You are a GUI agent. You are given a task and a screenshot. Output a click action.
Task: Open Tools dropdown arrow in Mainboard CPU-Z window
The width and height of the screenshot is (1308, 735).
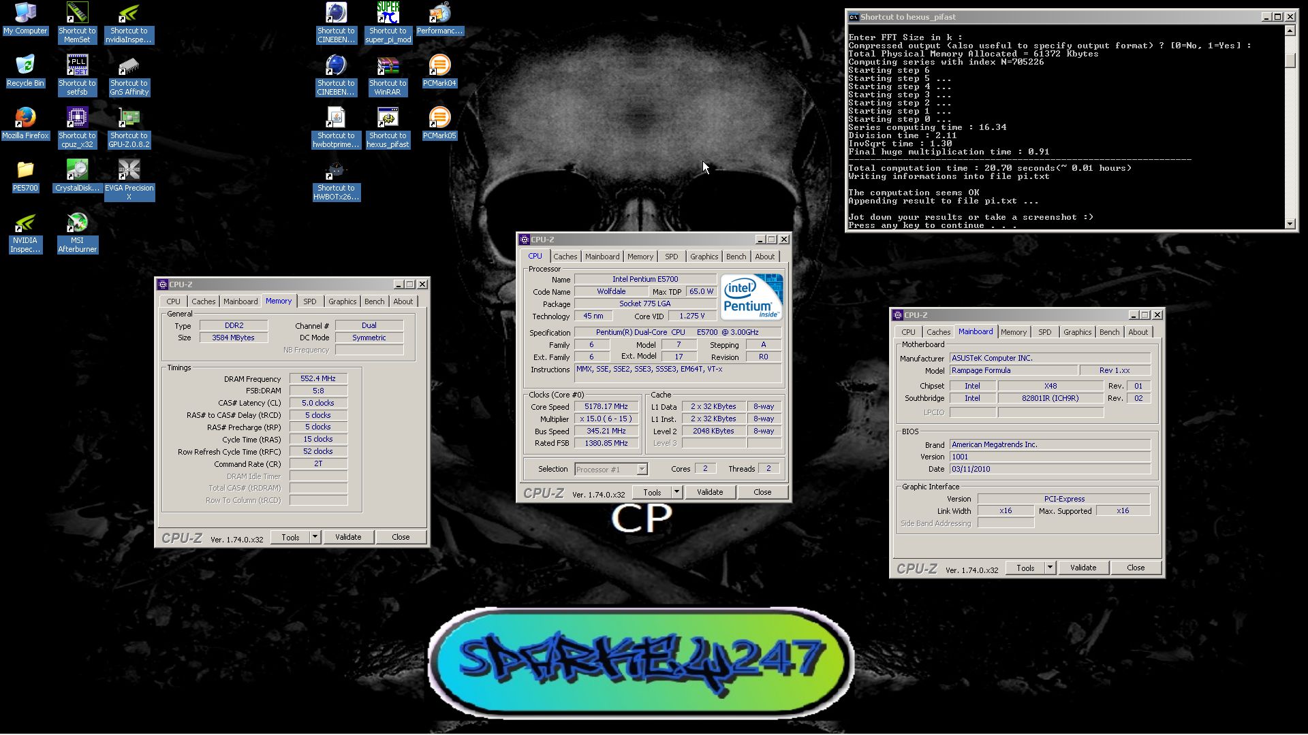(x=1050, y=568)
